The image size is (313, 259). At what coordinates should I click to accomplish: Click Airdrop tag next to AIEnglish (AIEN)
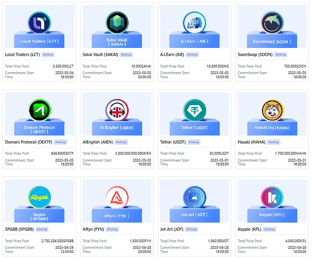pos(121,142)
